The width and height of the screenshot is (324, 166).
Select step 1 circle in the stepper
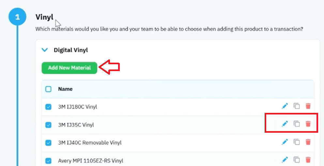click(x=17, y=17)
